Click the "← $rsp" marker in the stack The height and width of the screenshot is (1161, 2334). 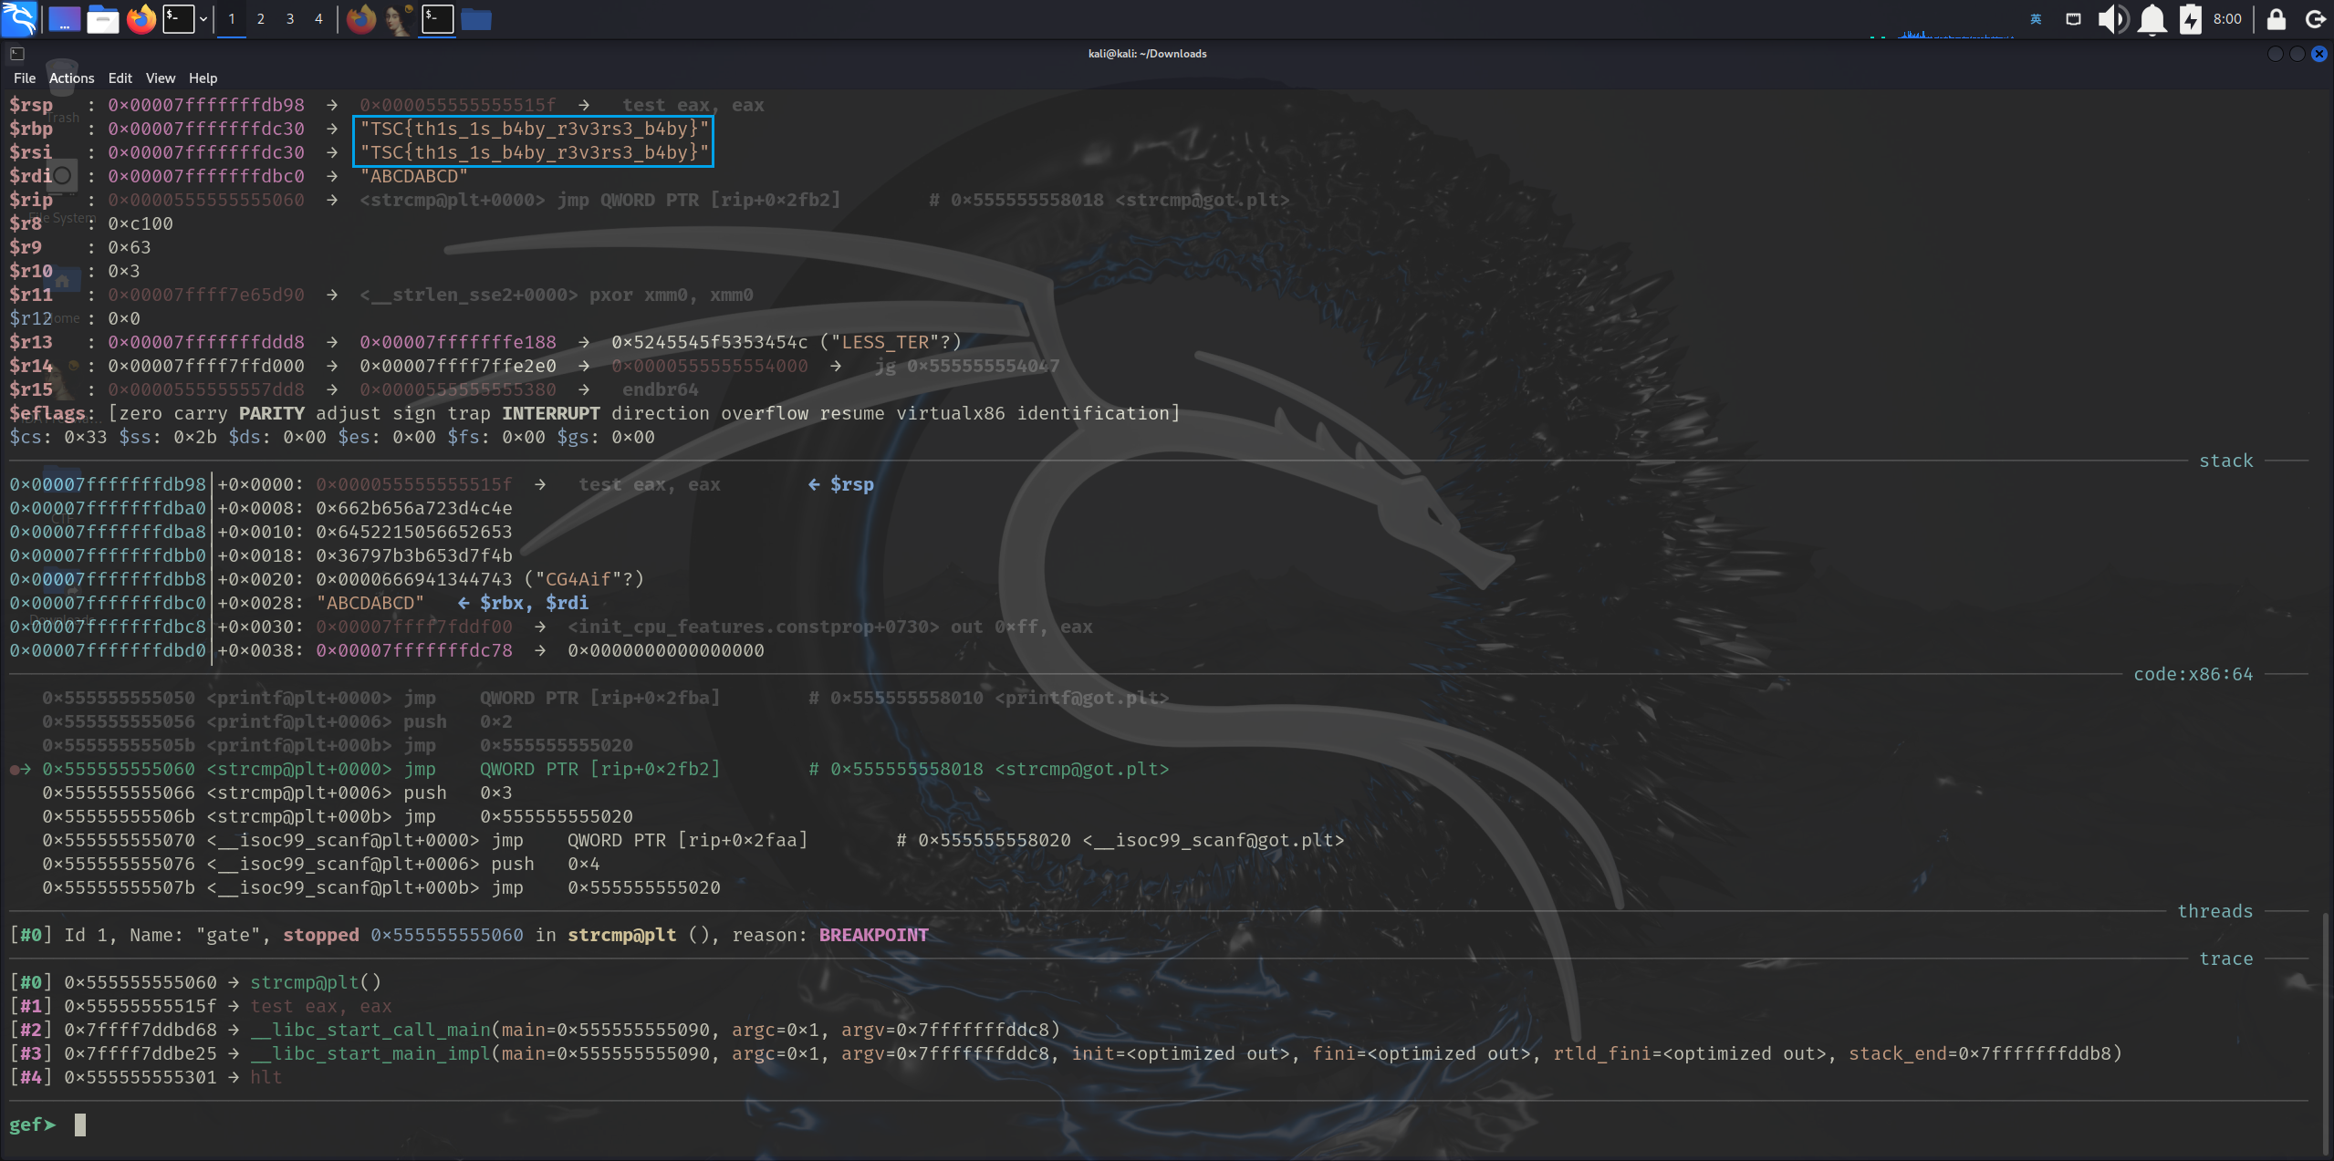pyautogui.click(x=841, y=484)
